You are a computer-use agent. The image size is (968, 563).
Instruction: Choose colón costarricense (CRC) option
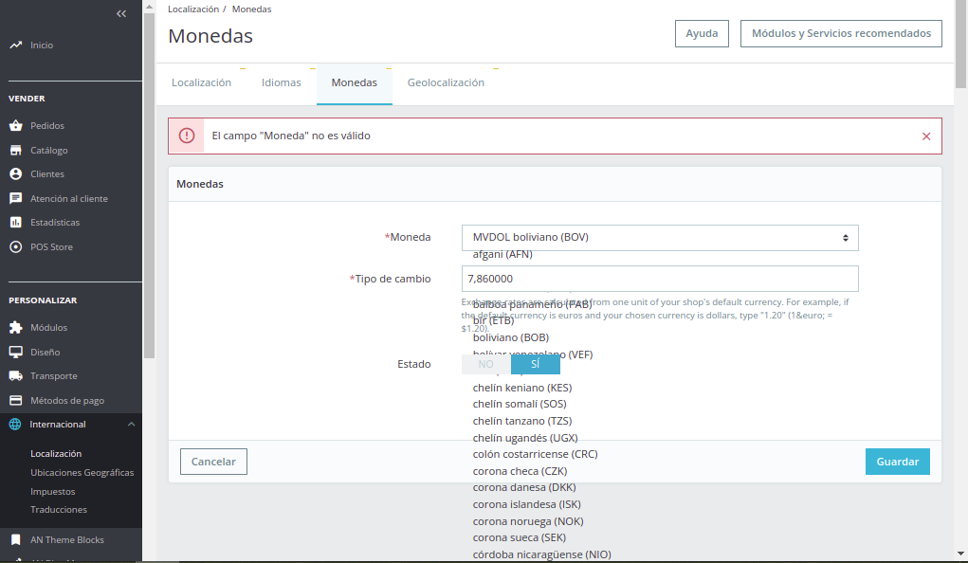coord(536,454)
